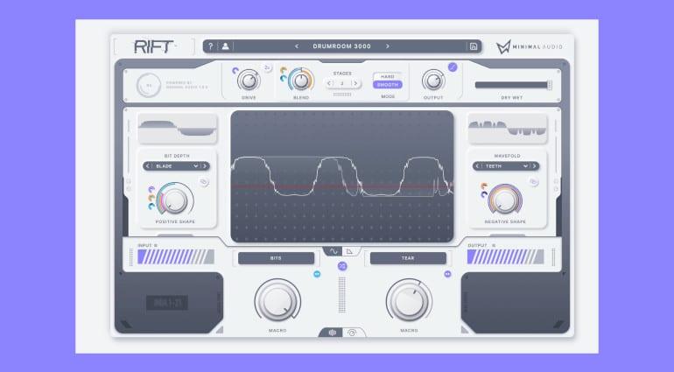Viewport: 674px width, 372px height.
Task: Open the Drumroom 3000 preset menu
Action: 341,46
